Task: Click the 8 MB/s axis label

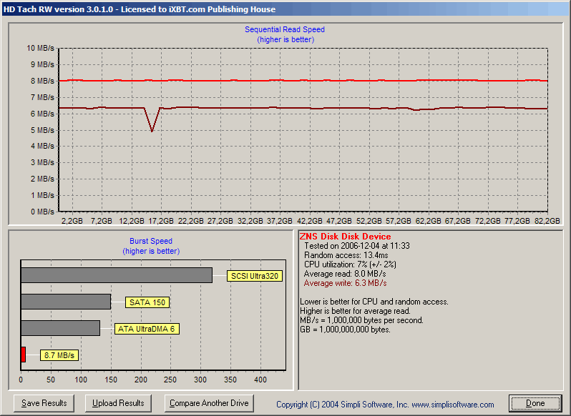Action: pos(42,81)
